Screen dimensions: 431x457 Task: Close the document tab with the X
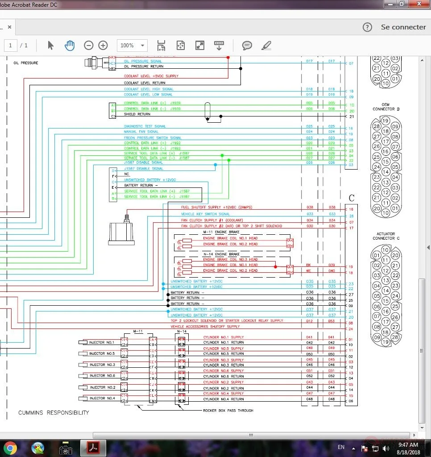pyautogui.click(x=10, y=27)
